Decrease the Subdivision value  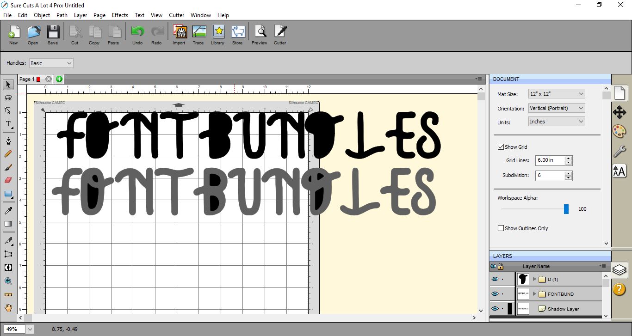click(x=569, y=178)
